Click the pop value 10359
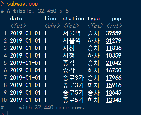 pyautogui.click(x=113, y=55)
